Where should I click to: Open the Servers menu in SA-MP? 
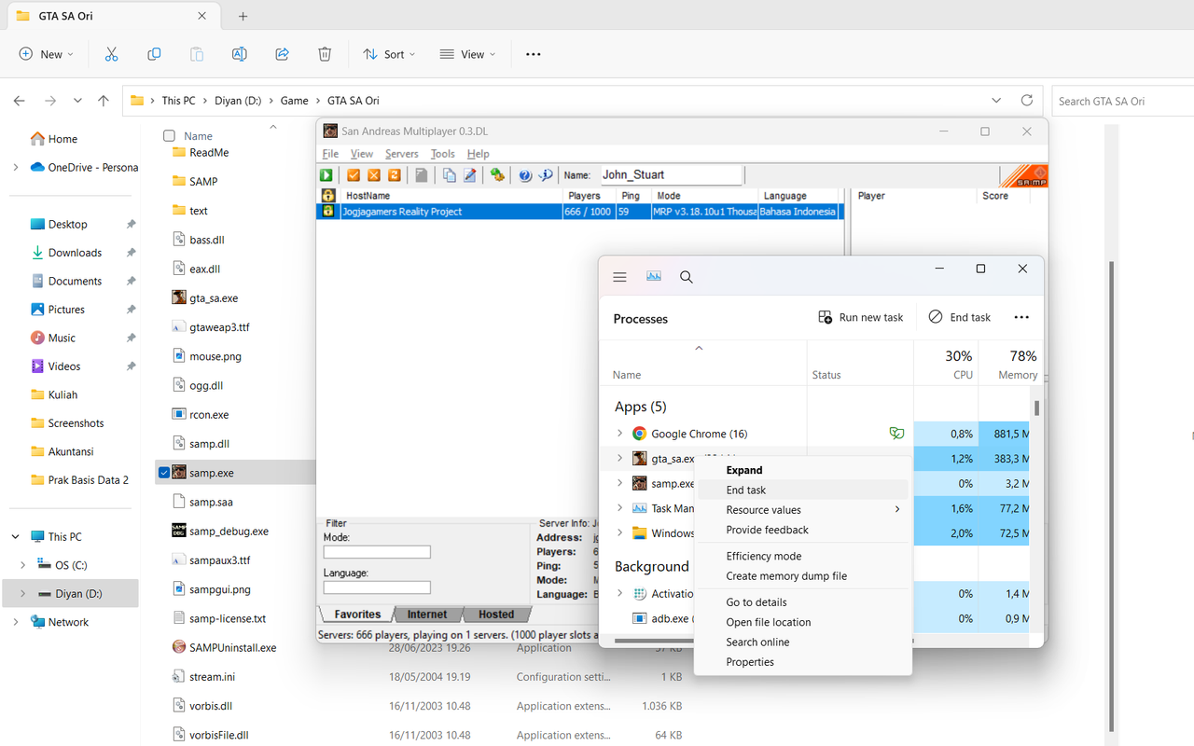tap(402, 154)
